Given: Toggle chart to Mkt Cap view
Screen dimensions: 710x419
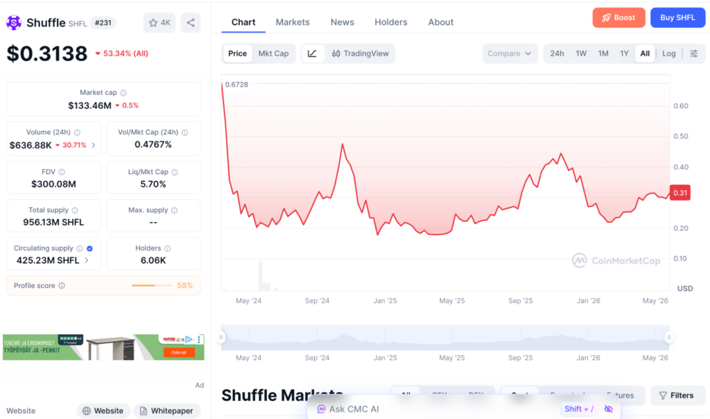Looking at the screenshot, I should pyautogui.click(x=273, y=53).
